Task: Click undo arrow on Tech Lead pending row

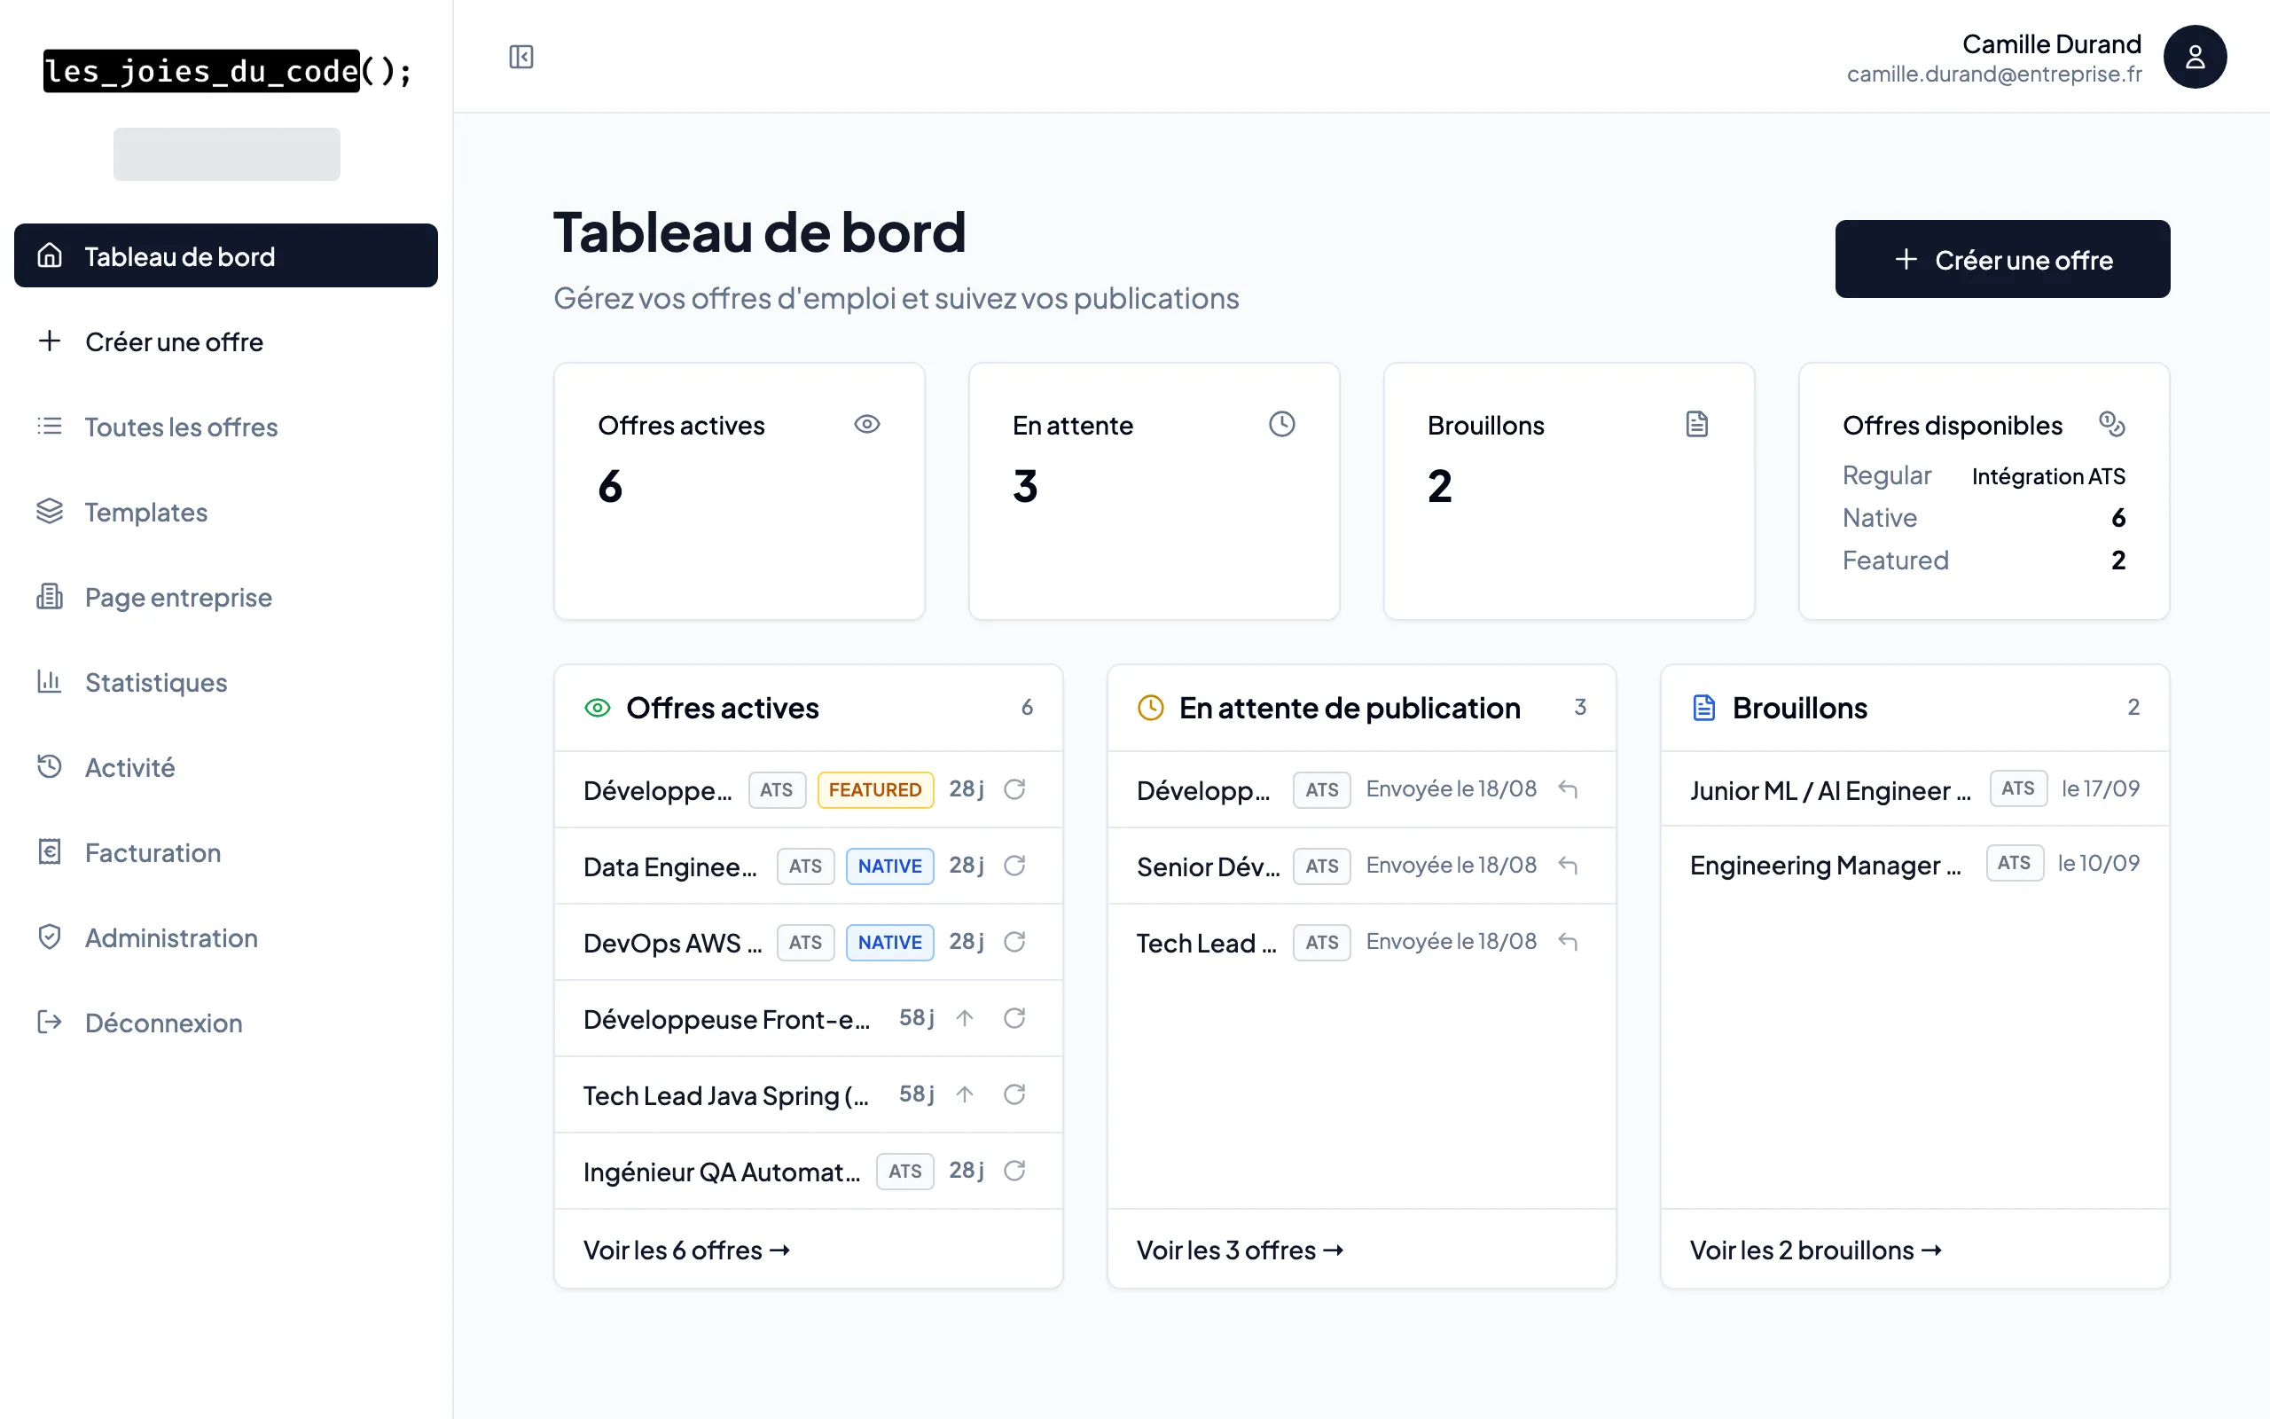Action: point(1568,941)
